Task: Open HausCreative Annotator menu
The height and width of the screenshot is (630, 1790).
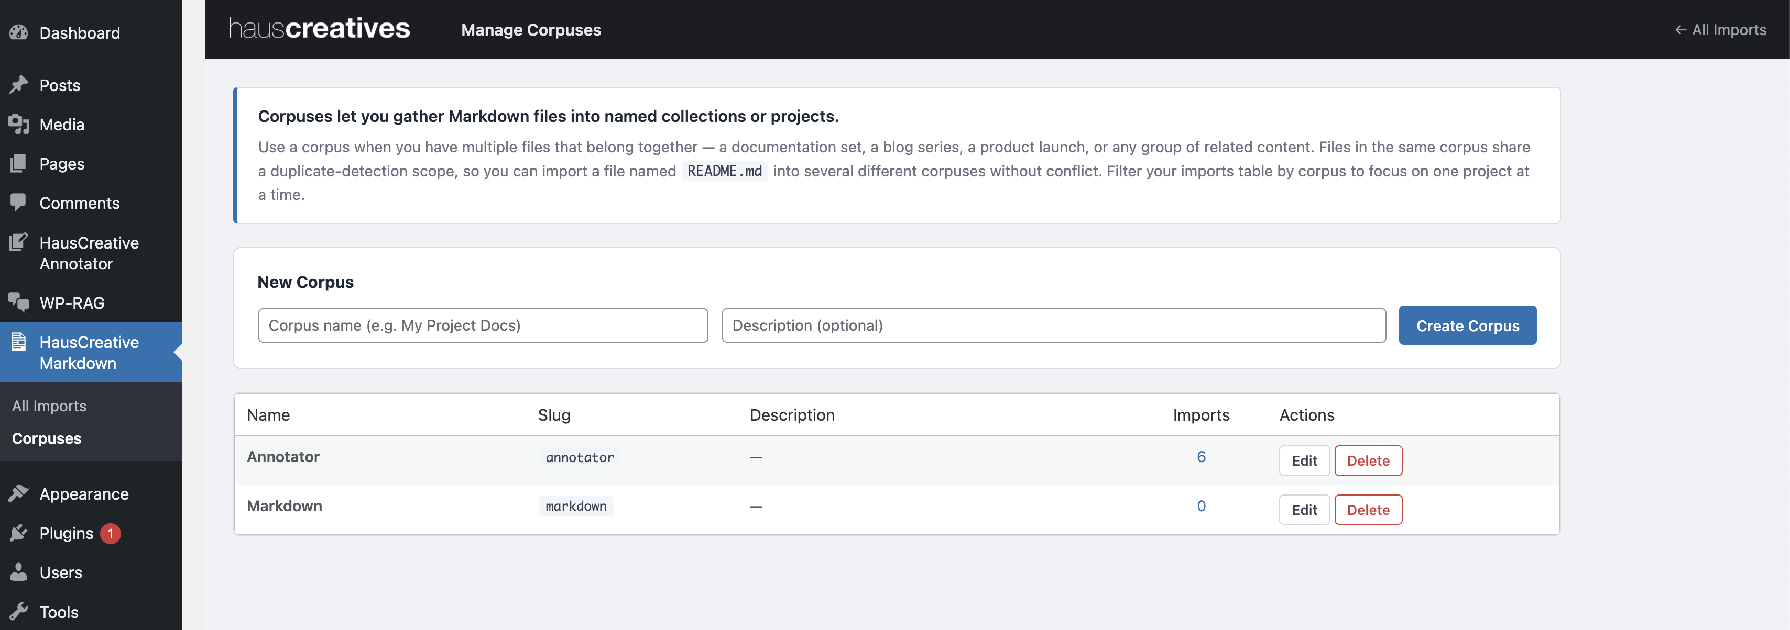Action: (x=89, y=253)
